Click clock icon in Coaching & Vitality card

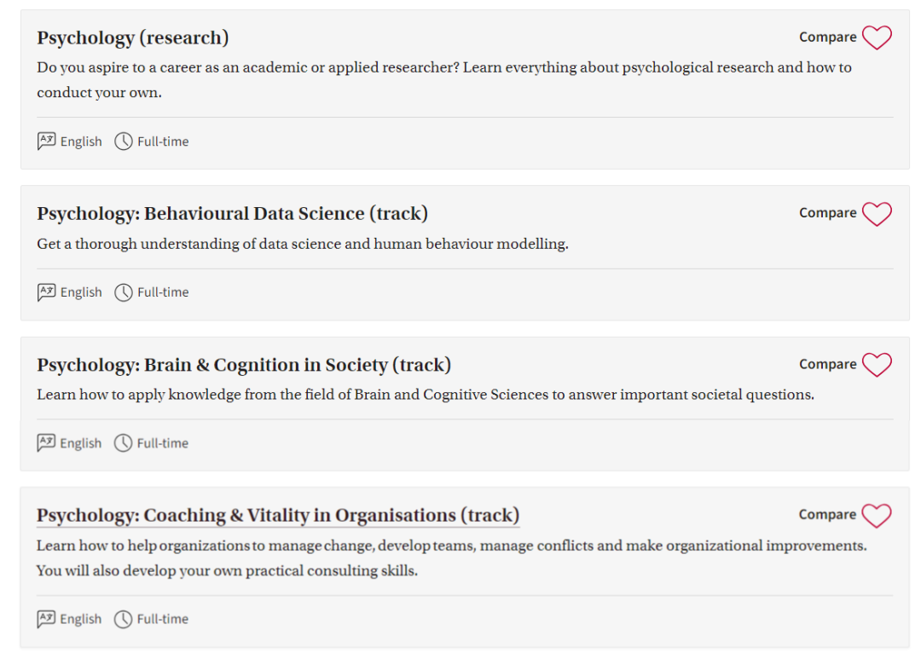[x=123, y=619]
